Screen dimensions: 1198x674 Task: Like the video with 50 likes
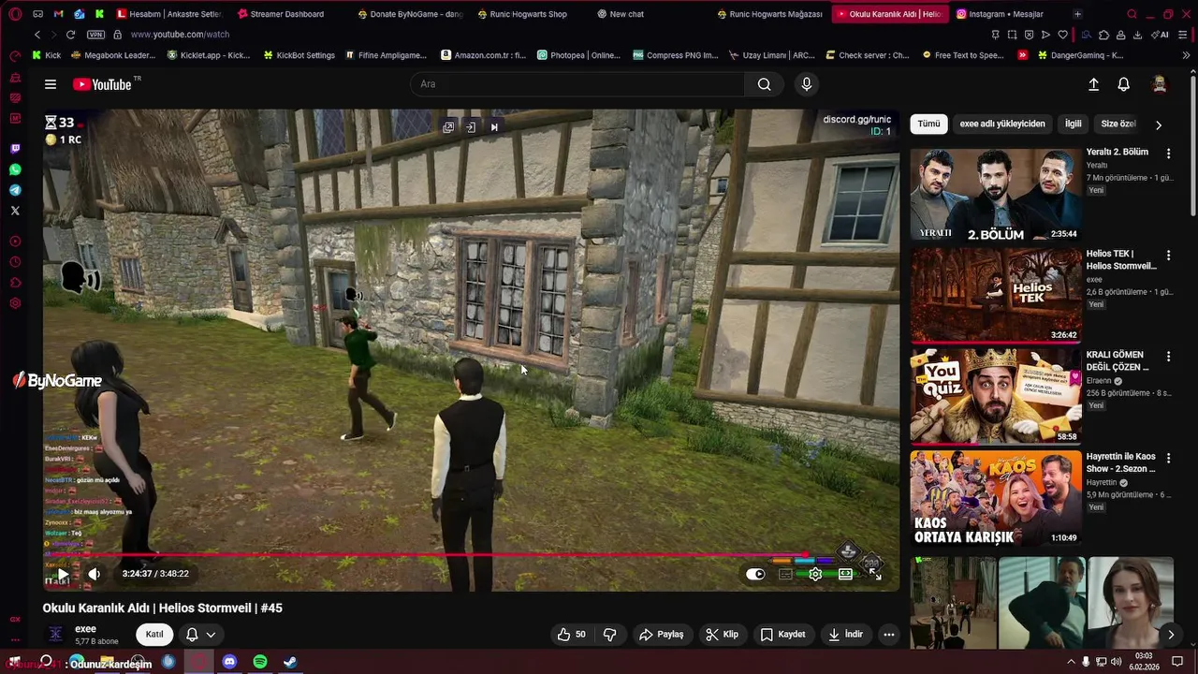[x=572, y=635]
